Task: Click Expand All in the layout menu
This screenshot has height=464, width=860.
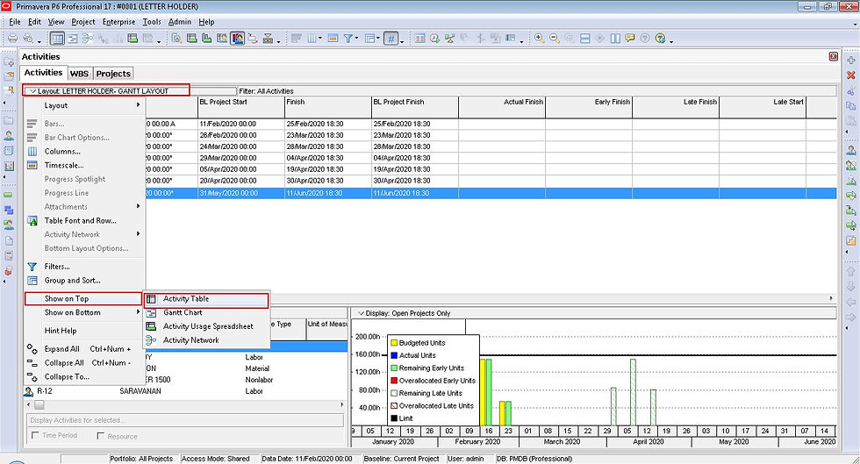Action: click(85, 349)
